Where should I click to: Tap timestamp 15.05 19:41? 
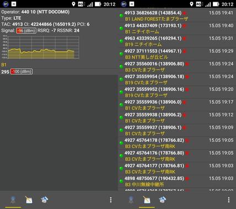tap(221, 13)
